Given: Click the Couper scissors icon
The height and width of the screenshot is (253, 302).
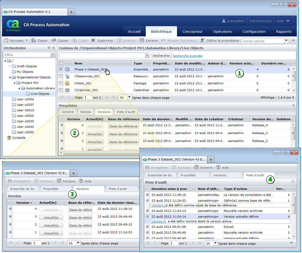Looking at the screenshot, I should coord(54,40).
